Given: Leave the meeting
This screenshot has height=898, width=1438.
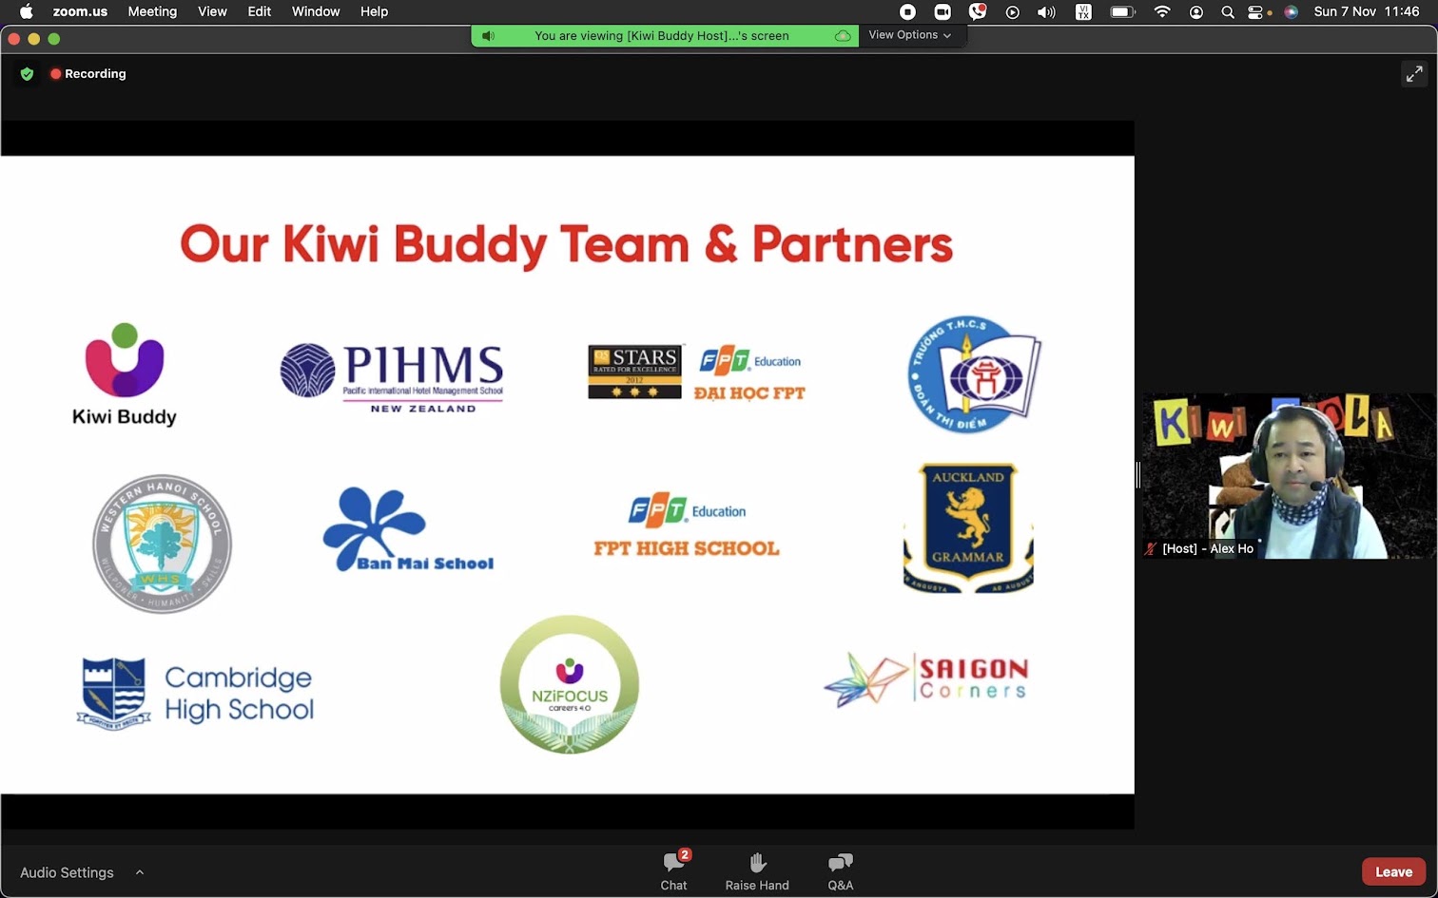Looking at the screenshot, I should tap(1393, 871).
